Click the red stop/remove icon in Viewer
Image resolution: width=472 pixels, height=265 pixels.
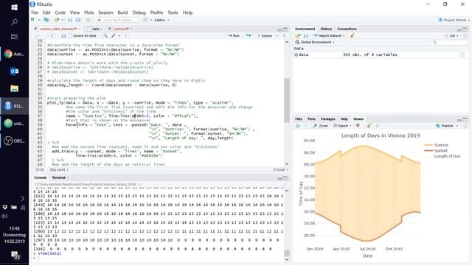click(358, 125)
